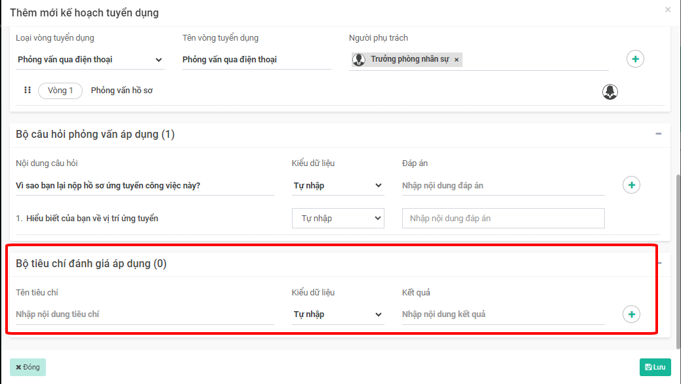
Task: Click drag handle icon beside Vòng 1
Action: 28,91
